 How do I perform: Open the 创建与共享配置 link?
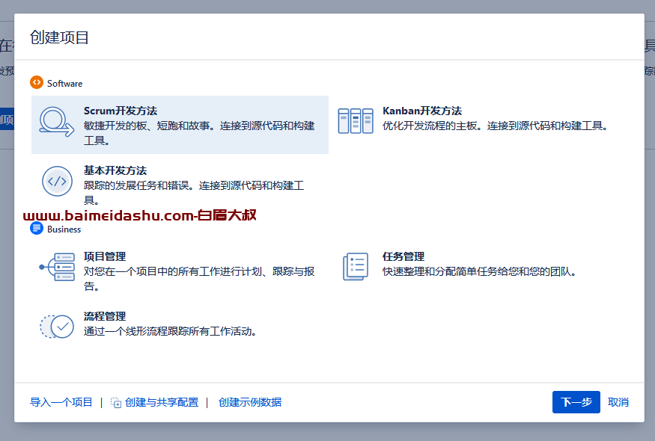pyautogui.click(x=162, y=402)
